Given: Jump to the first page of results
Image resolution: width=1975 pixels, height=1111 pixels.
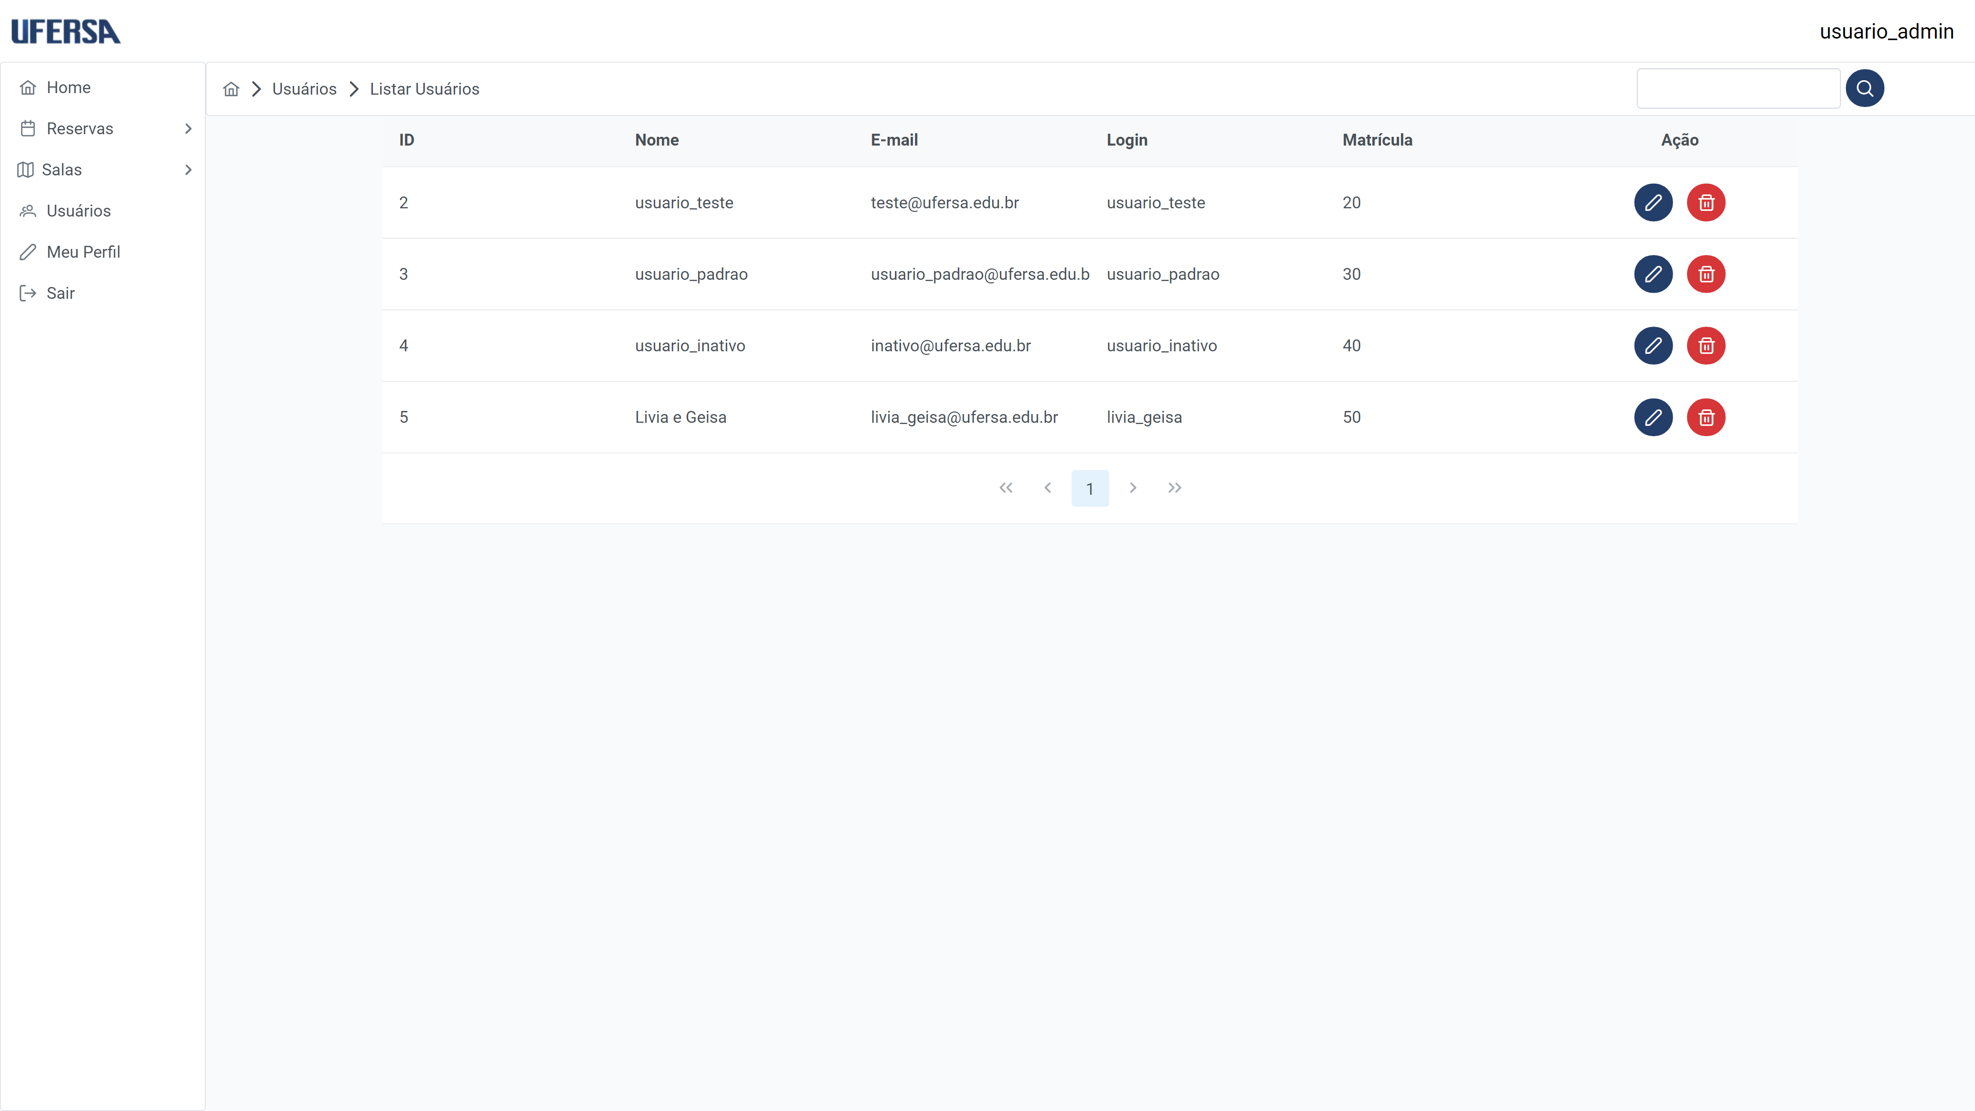Looking at the screenshot, I should coord(1006,488).
